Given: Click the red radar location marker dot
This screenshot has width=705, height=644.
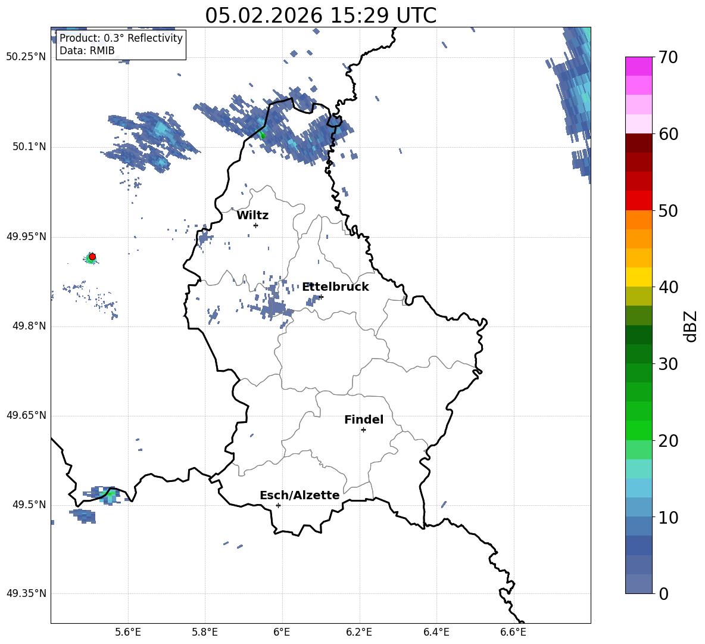Looking at the screenshot, I should tap(92, 257).
